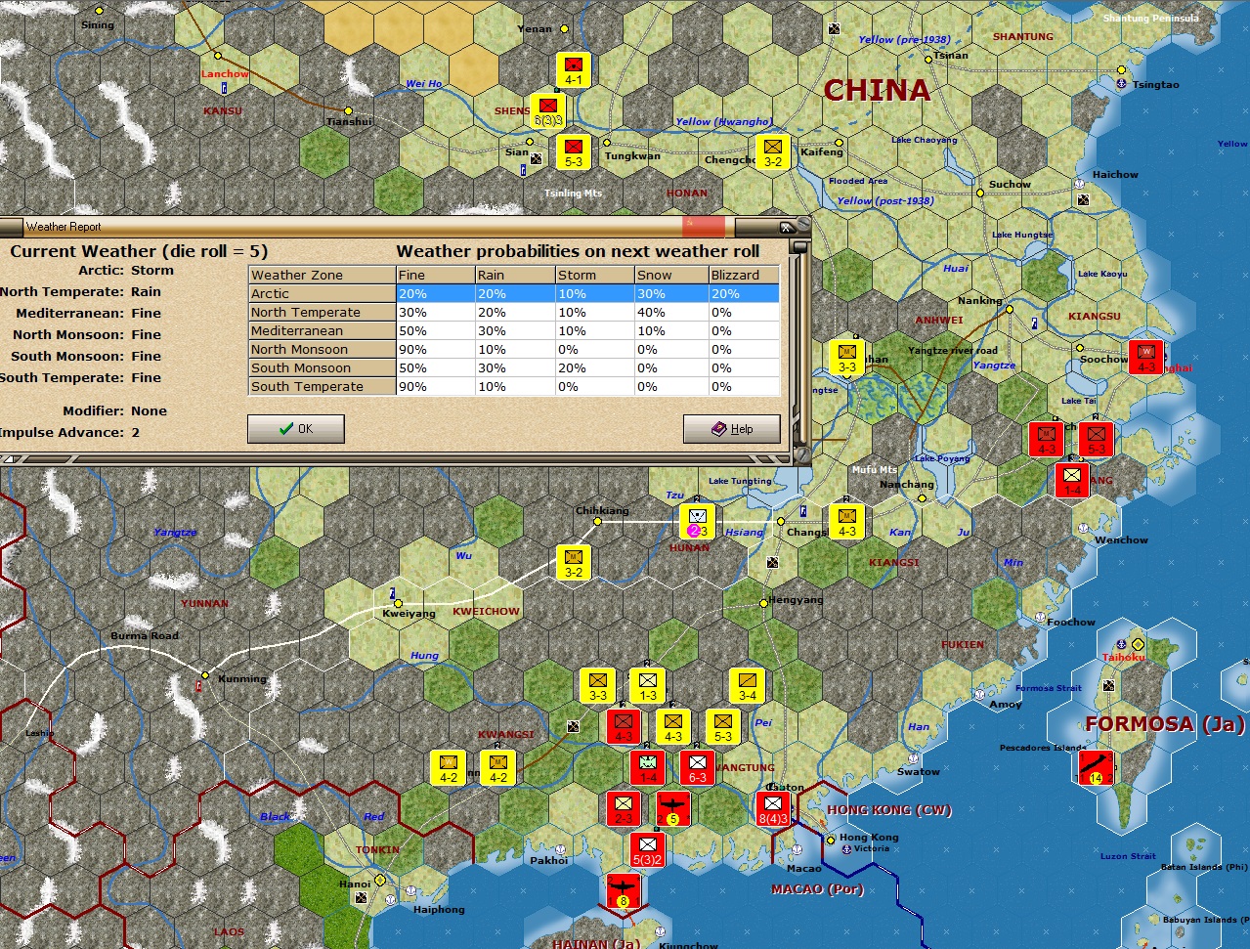
Task: Select yellow 4-3 counter next to Changsha
Action: click(847, 522)
